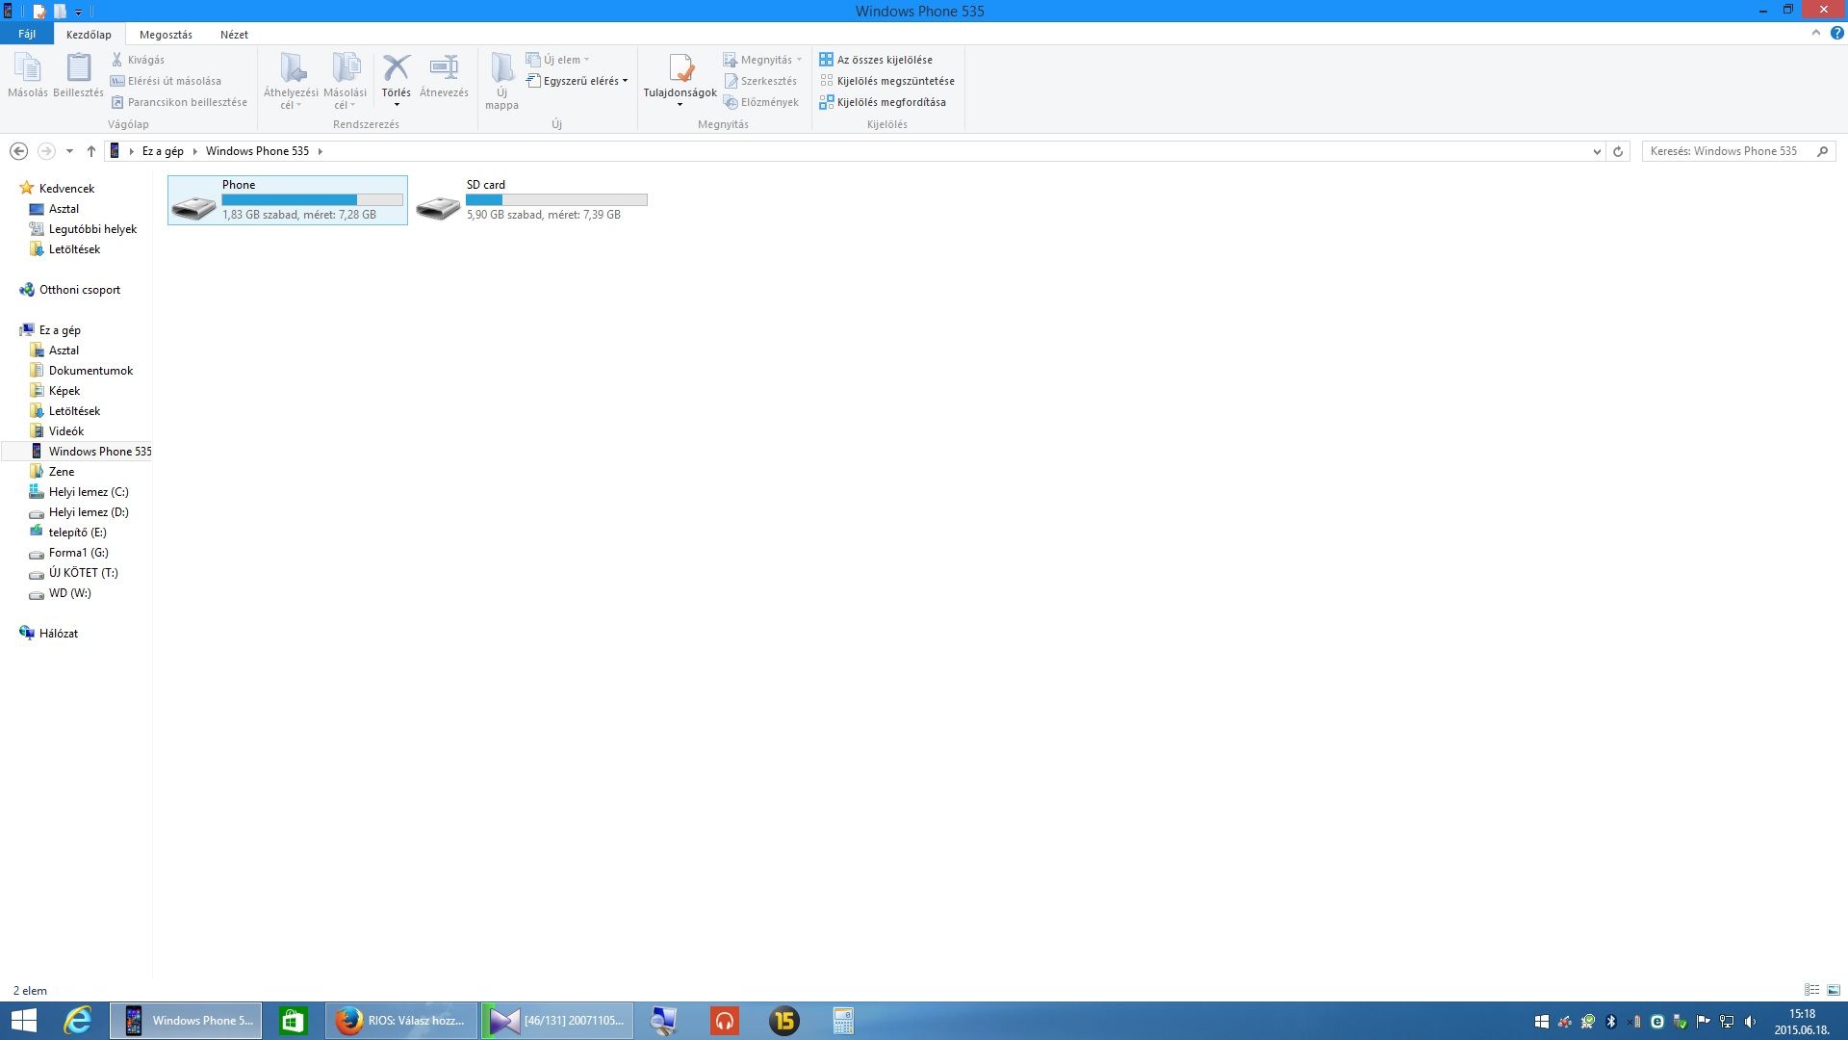The image size is (1848, 1040).
Task: Select Videók in the navigation pane
Action: [65, 431]
